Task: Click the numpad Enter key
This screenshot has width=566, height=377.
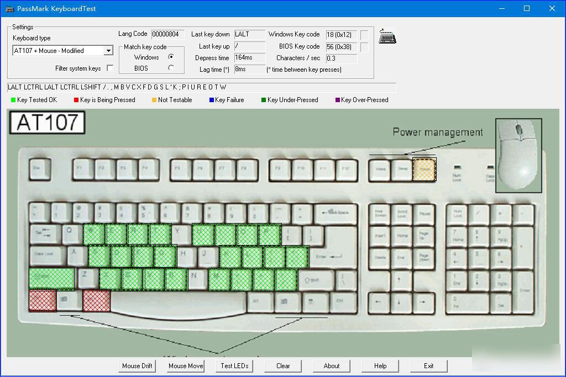Action: pos(523,292)
